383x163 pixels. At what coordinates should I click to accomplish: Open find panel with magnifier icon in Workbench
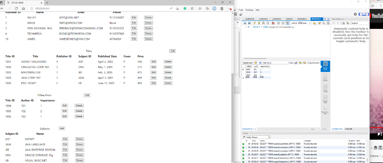click(x=324, y=23)
